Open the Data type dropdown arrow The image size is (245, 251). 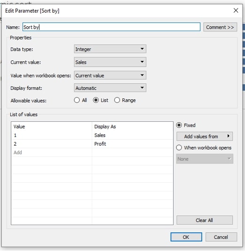coord(142,49)
